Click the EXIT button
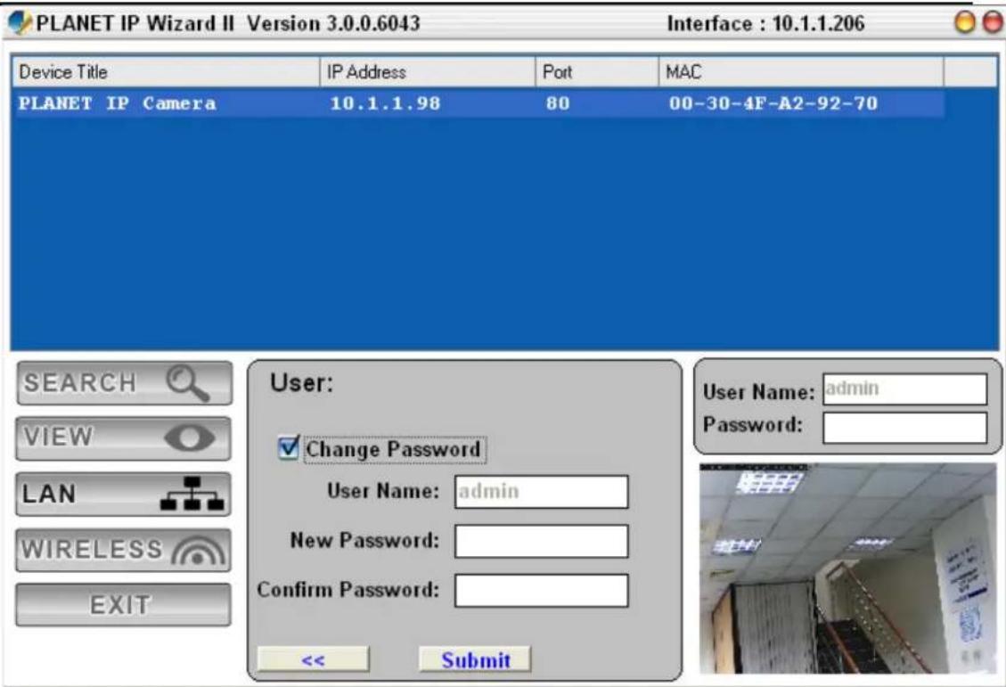The height and width of the screenshot is (687, 1006). click(123, 604)
